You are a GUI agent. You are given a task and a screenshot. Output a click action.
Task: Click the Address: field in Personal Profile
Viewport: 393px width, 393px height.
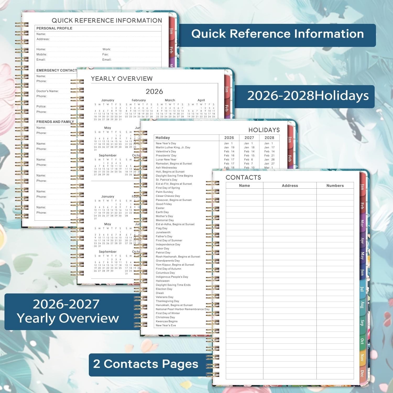[x=99, y=39]
